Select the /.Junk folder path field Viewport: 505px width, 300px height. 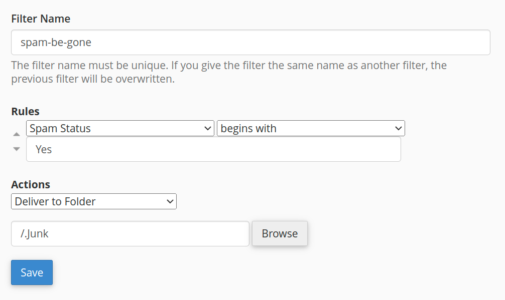tap(130, 234)
